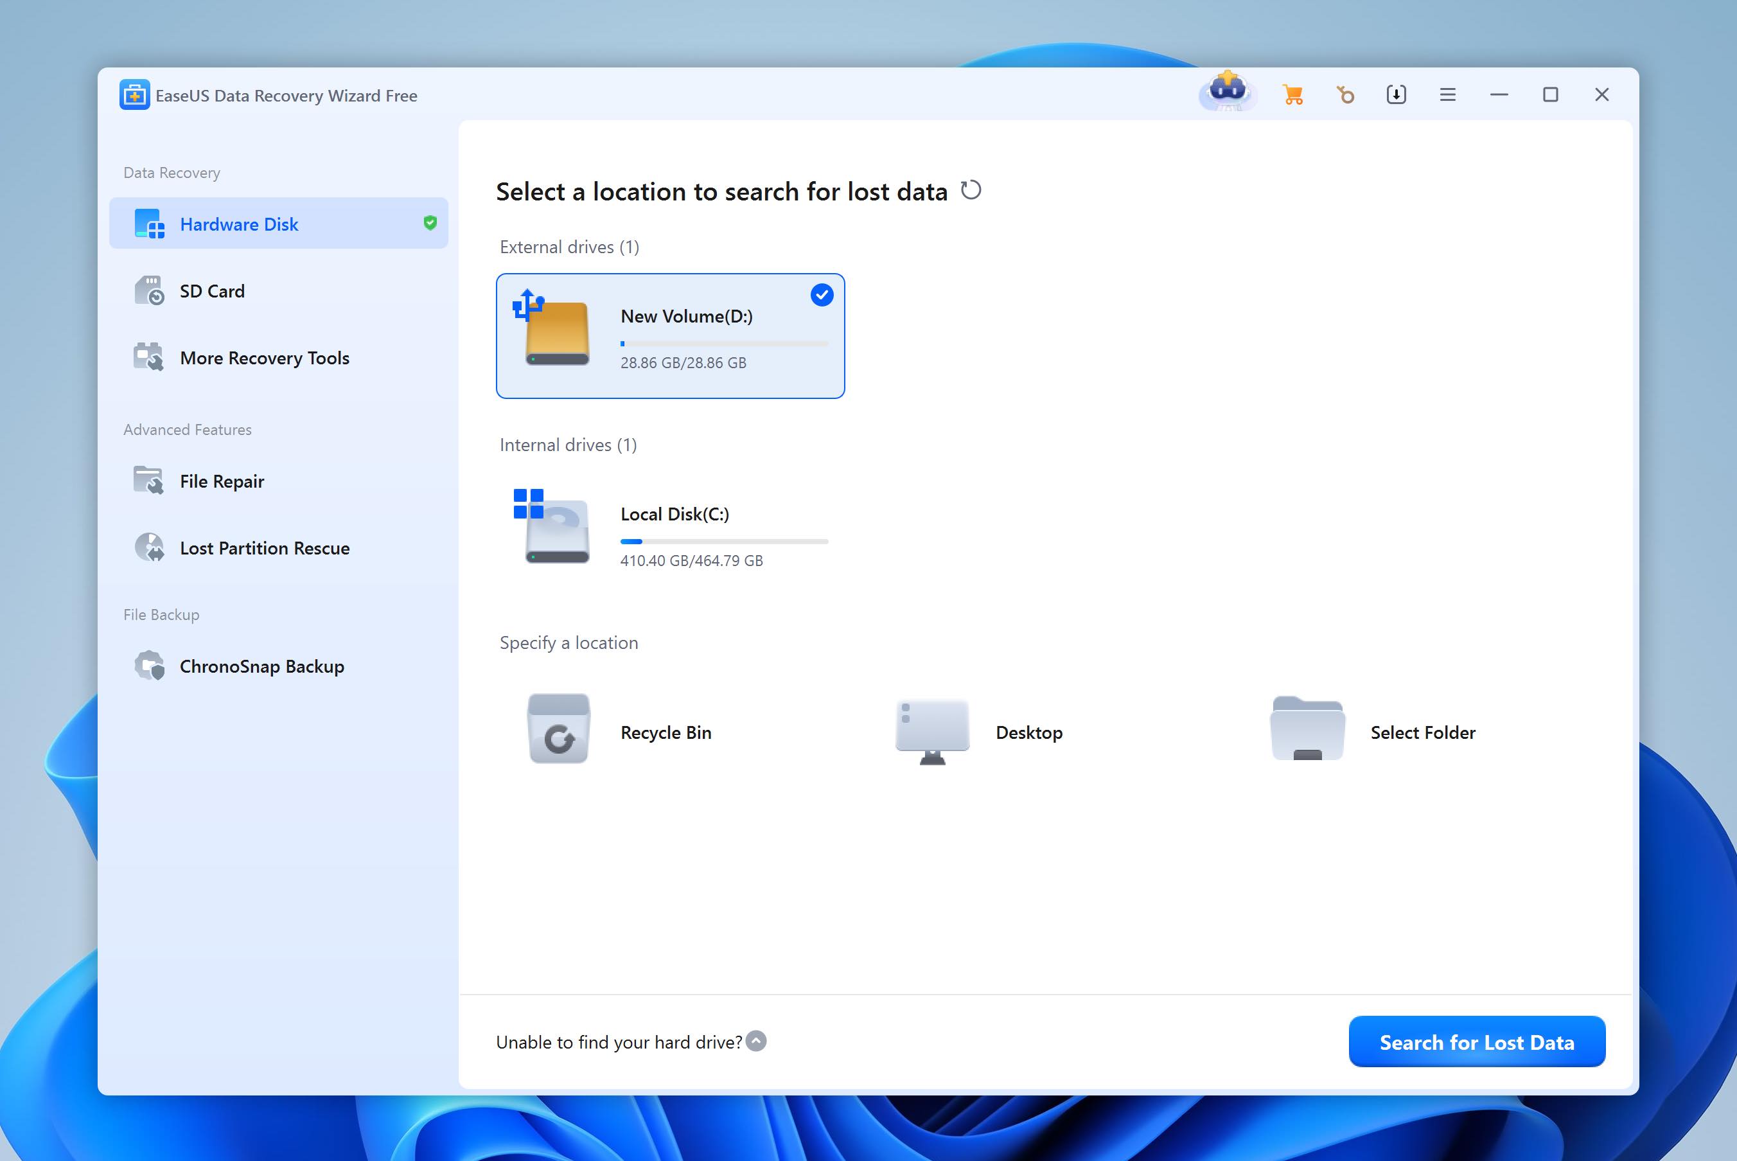Screen dimensions: 1737x1161
Task: Expand the arrow beside hard drive help
Action: coord(755,1041)
